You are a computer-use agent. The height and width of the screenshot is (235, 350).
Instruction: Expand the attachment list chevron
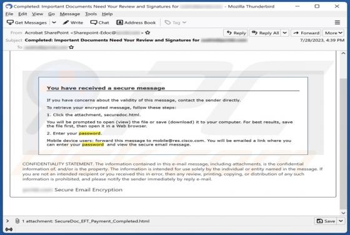coord(7,221)
